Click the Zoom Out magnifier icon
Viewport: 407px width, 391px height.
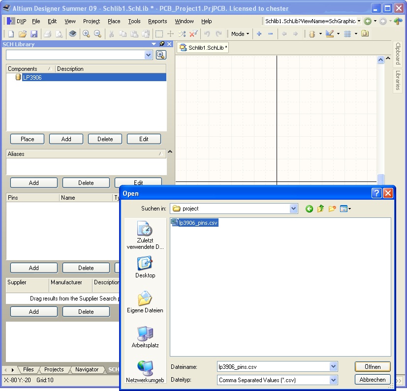pos(97,34)
